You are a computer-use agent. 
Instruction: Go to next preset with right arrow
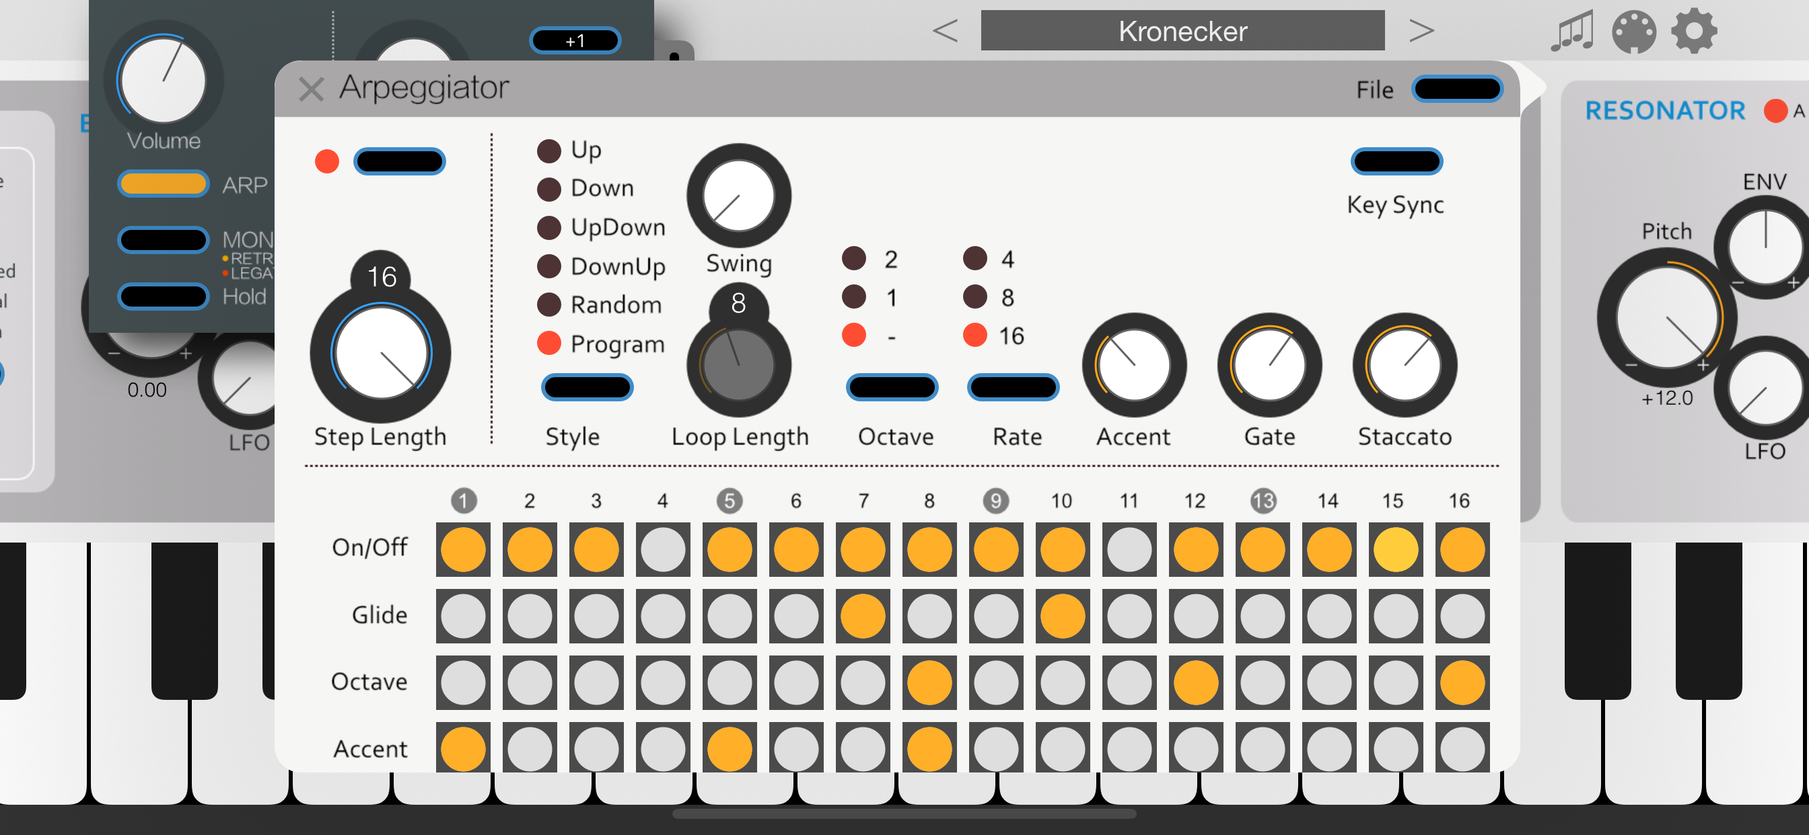click(x=1421, y=31)
